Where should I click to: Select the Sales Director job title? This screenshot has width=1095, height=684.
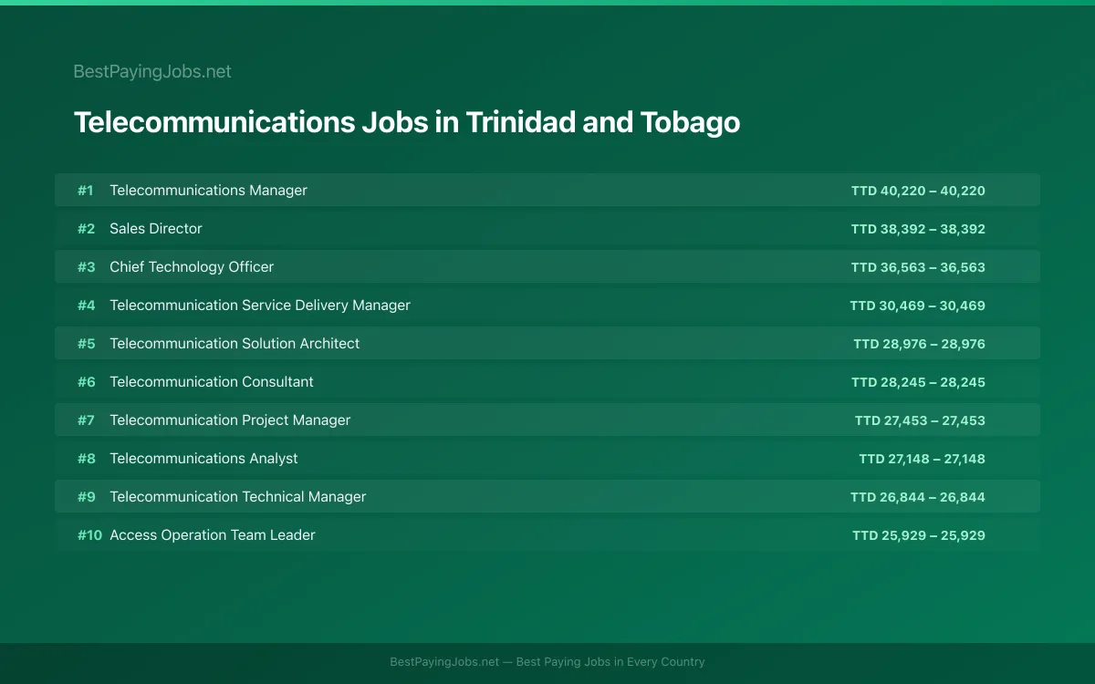pyautogui.click(x=156, y=229)
